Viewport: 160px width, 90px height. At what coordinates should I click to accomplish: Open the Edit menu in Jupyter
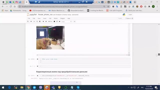click(34, 18)
